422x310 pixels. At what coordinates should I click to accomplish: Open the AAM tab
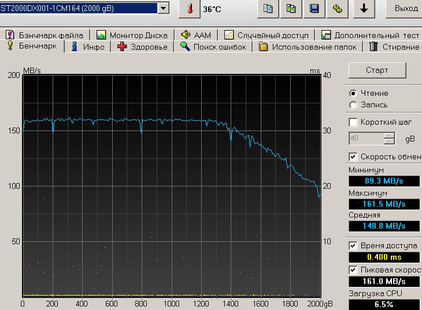point(196,35)
